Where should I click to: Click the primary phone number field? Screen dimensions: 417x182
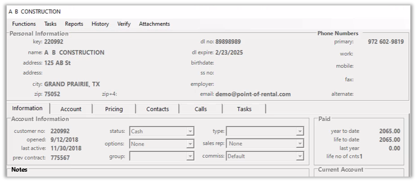click(x=385, y=42)
